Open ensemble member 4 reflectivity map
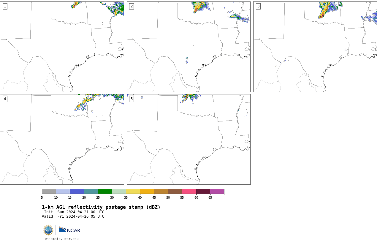This screenshot has width=380, height=242. [62, 139]
